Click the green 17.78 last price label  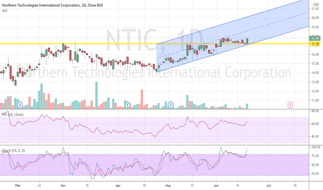tap(315, 38)
